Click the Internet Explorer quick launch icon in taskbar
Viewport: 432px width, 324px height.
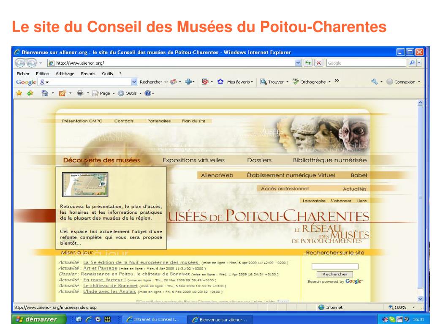click(89, 319)
